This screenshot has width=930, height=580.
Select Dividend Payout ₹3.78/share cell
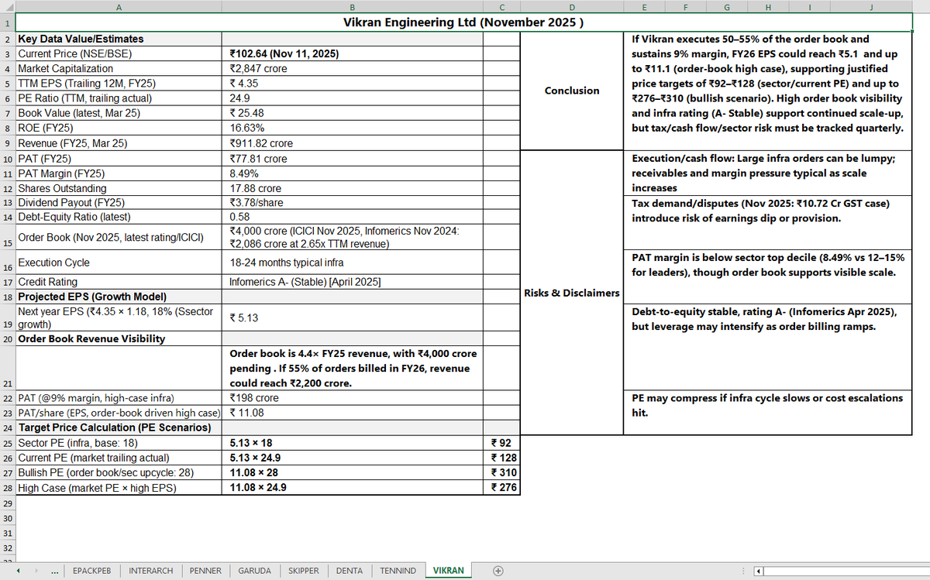click(x=352, y=202)
